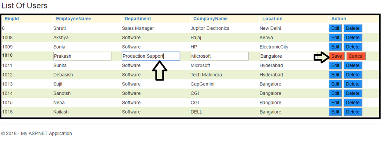
Task: Delete the Kailash DELL record
Action: 353,112
